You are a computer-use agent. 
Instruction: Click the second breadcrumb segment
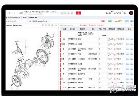pos(25,17)
